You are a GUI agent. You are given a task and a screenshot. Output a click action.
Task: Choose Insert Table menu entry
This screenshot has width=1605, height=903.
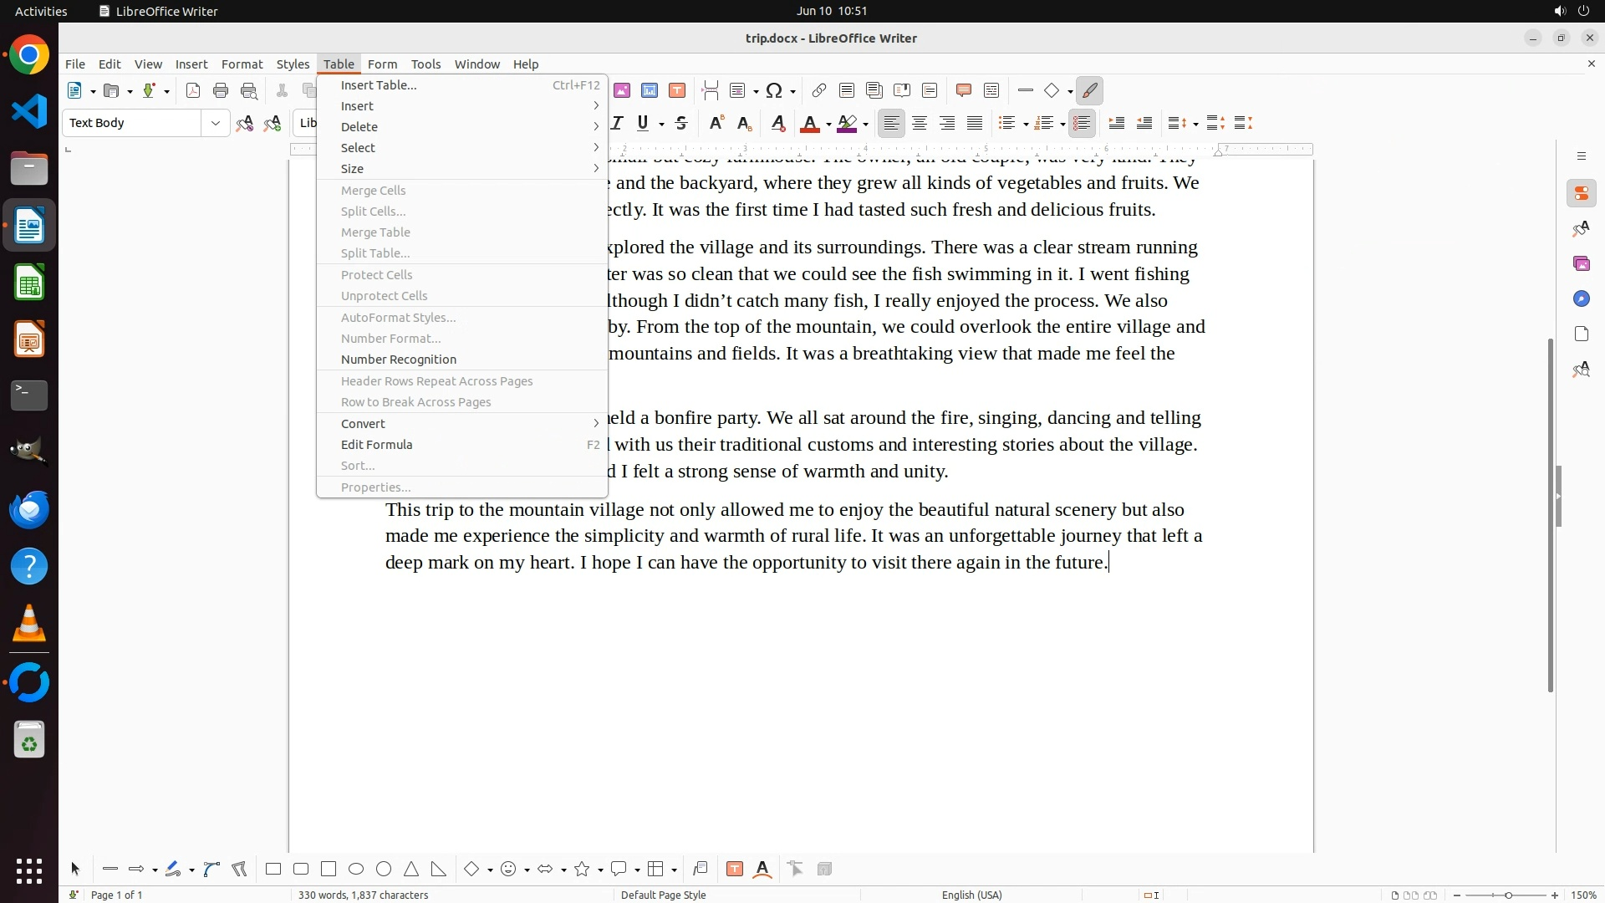click(379, 84)
